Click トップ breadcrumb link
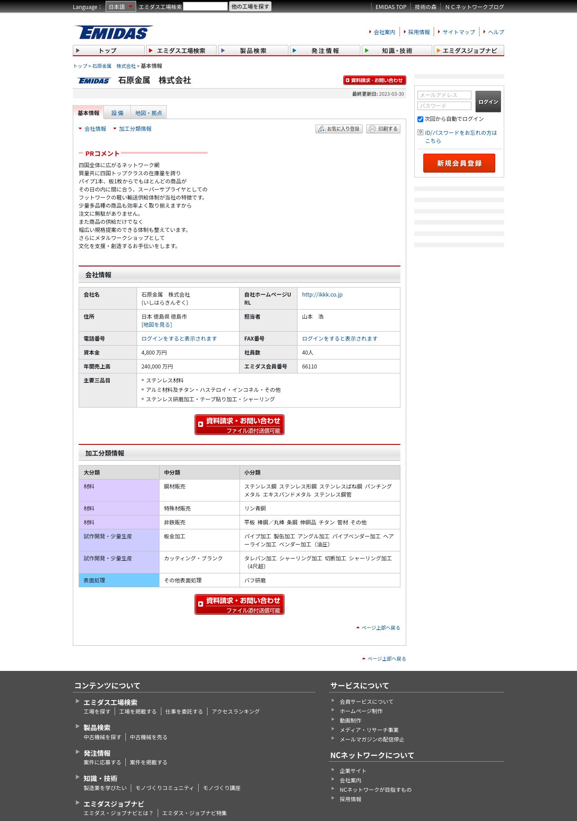This screenshot has width=577, height=821. [x=80, y=66]
